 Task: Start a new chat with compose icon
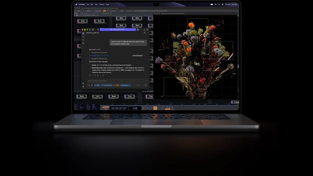93,30
